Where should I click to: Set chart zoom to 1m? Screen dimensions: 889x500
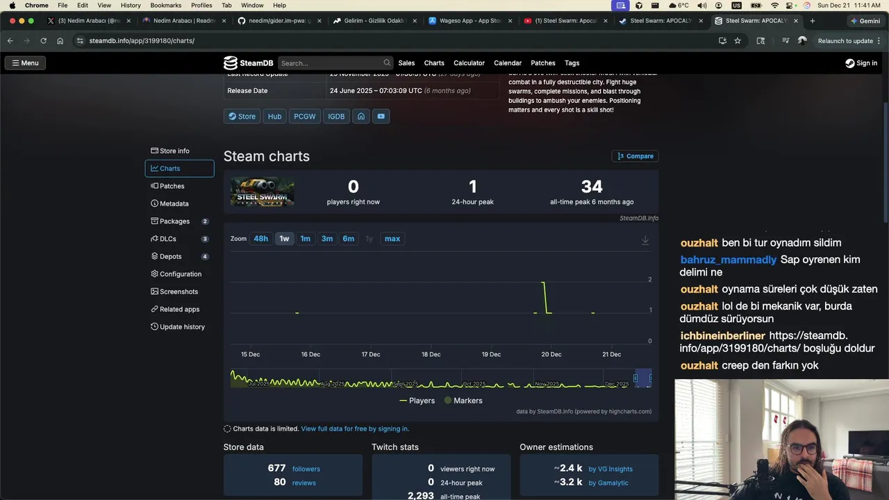click(x=305, y=239)
